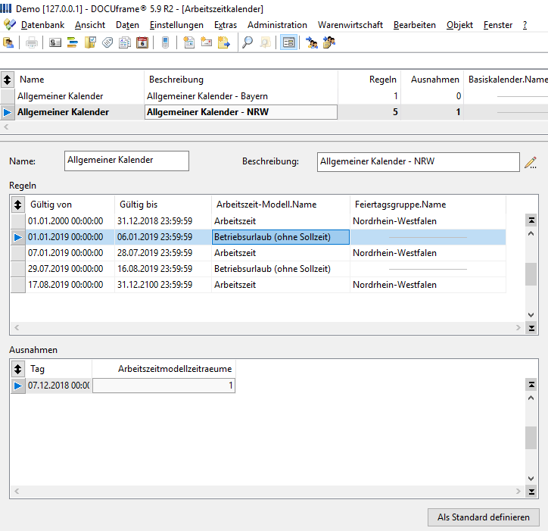Click Feiertagsgruppe.Name column header
Screen dimensions: 548x531
tap(428, 205)
